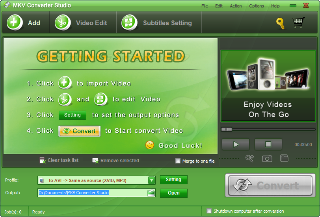320x217 pixels.
Task: Click the Add label in the toolbar
Action: [x=34, y=23]
